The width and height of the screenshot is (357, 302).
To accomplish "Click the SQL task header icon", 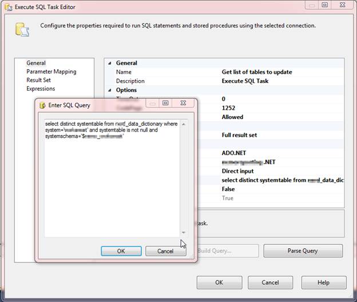I will pos(21,29).
